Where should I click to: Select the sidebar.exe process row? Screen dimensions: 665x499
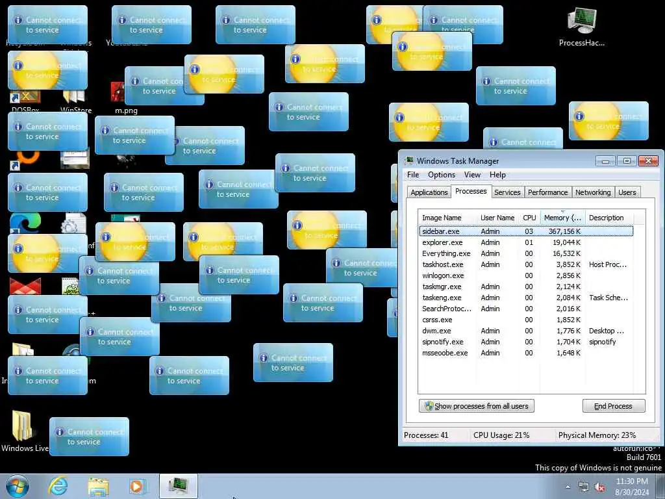pyautogui.click(x=526, y=231)
